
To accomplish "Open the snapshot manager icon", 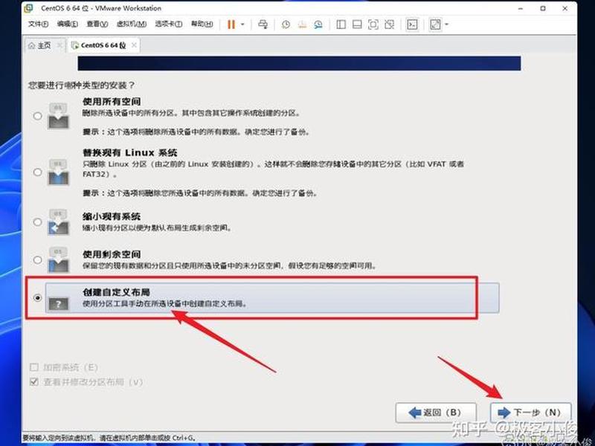I will coord(318,25).
